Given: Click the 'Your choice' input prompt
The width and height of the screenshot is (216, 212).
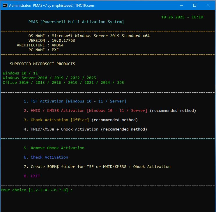Looking at the screenshot, I should (x=36, y=190).
